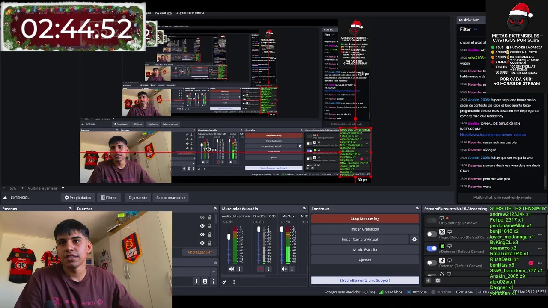
Task: Click the 8184 kbps status entry
Action: click(390, 292)
